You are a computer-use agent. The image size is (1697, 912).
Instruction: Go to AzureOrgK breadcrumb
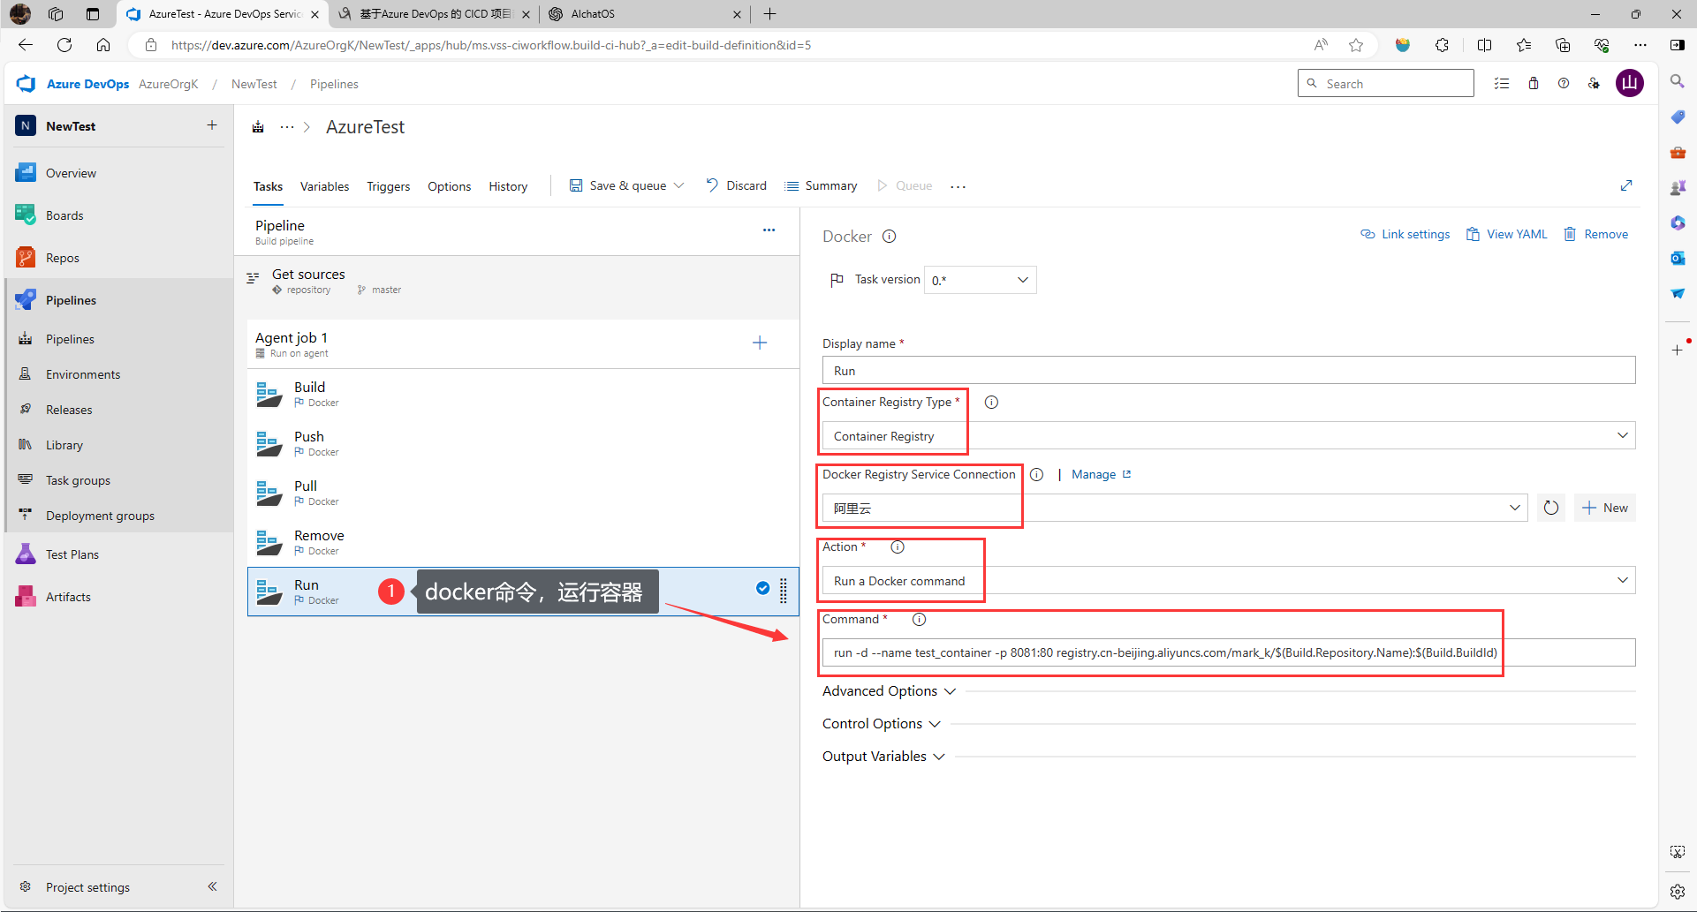coord(169,84)
